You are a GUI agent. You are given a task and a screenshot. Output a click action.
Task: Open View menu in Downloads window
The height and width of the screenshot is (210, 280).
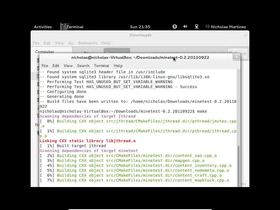coord(59,43)
